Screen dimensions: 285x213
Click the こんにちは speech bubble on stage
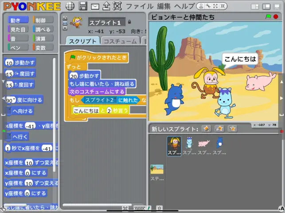point(240,59)
